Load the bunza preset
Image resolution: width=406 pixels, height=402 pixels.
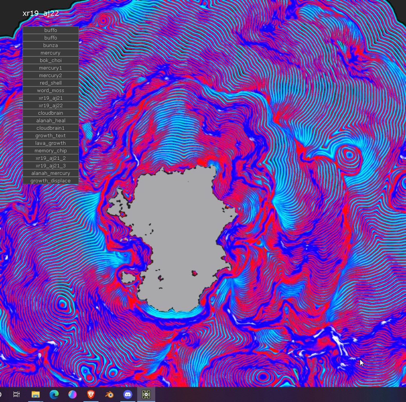pos(51,46)
